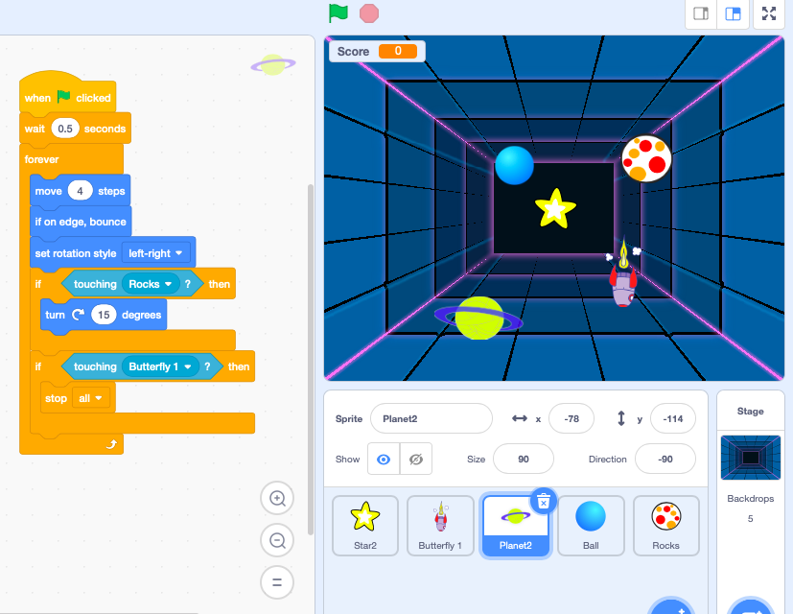Image resolution: width=793 pixels, height=614 pixels.
Task: Switch stage to full screen mode
Action: (768, 15)
